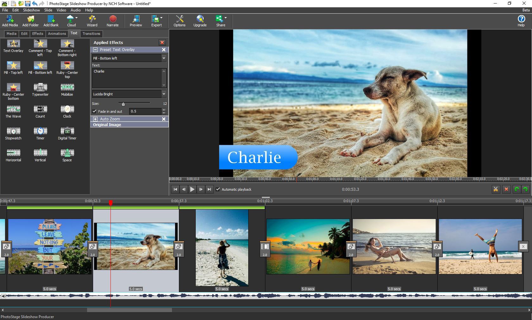Collapse the Preset Text Overlay section
The width and height of the screenshot is (532, 320).
(95, 50)
